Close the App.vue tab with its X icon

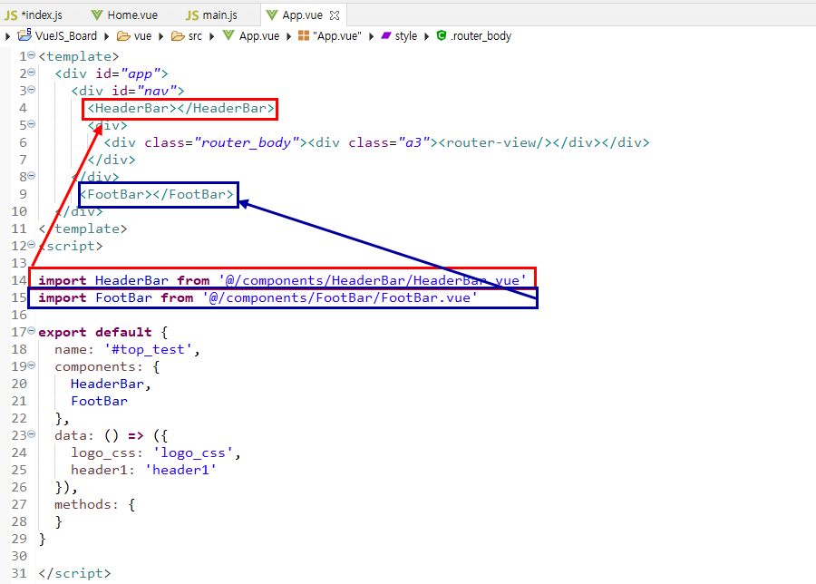335,15
